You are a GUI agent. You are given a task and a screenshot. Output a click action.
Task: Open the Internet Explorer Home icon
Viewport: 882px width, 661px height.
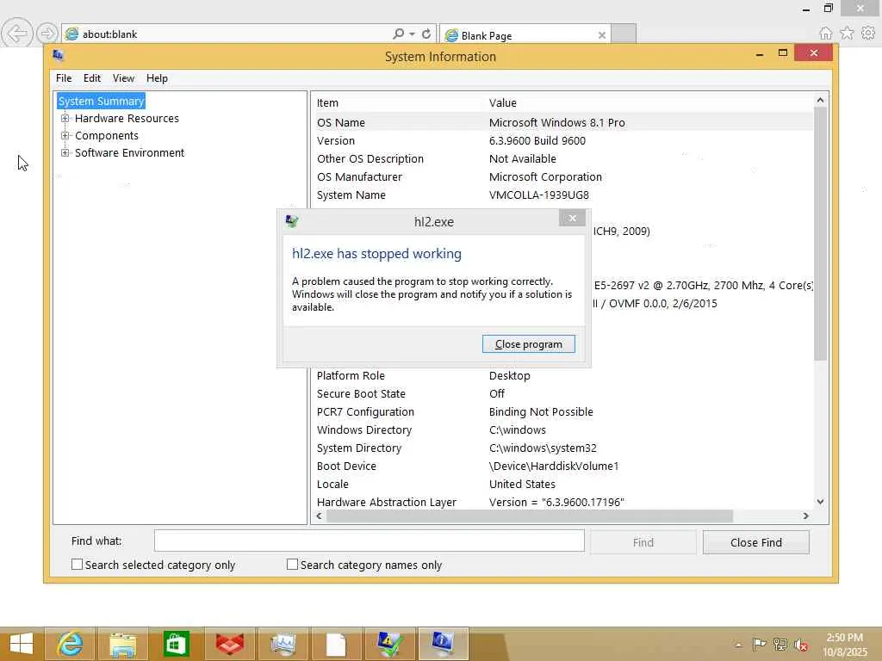point(825,34)
